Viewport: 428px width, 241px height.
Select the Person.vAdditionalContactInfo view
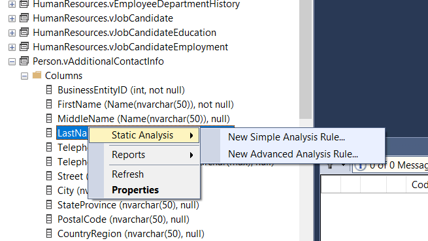[x=98, y=61]
